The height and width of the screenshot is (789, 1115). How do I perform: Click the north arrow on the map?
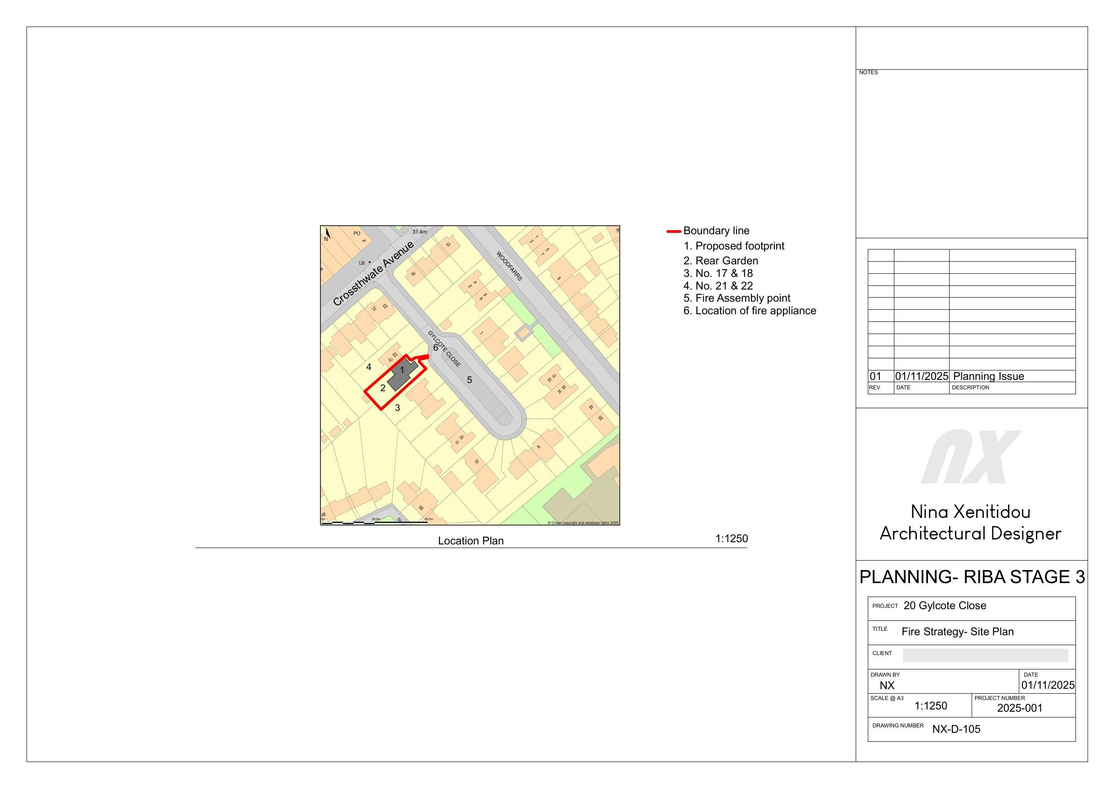[x=328, y=234]
